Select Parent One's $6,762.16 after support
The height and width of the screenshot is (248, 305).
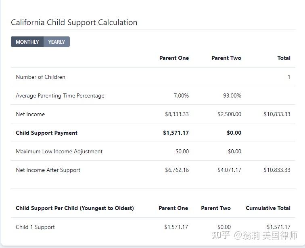[x=177, y=170]
